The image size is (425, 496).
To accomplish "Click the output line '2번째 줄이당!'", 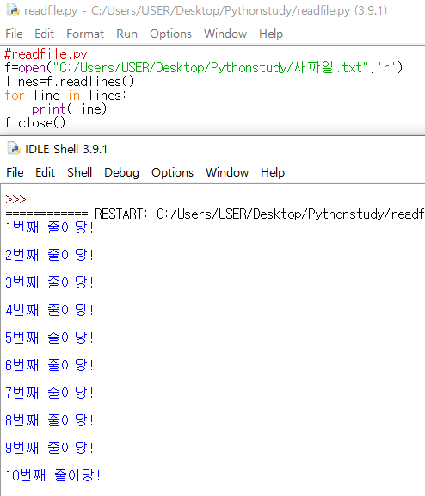I will 50,255.
